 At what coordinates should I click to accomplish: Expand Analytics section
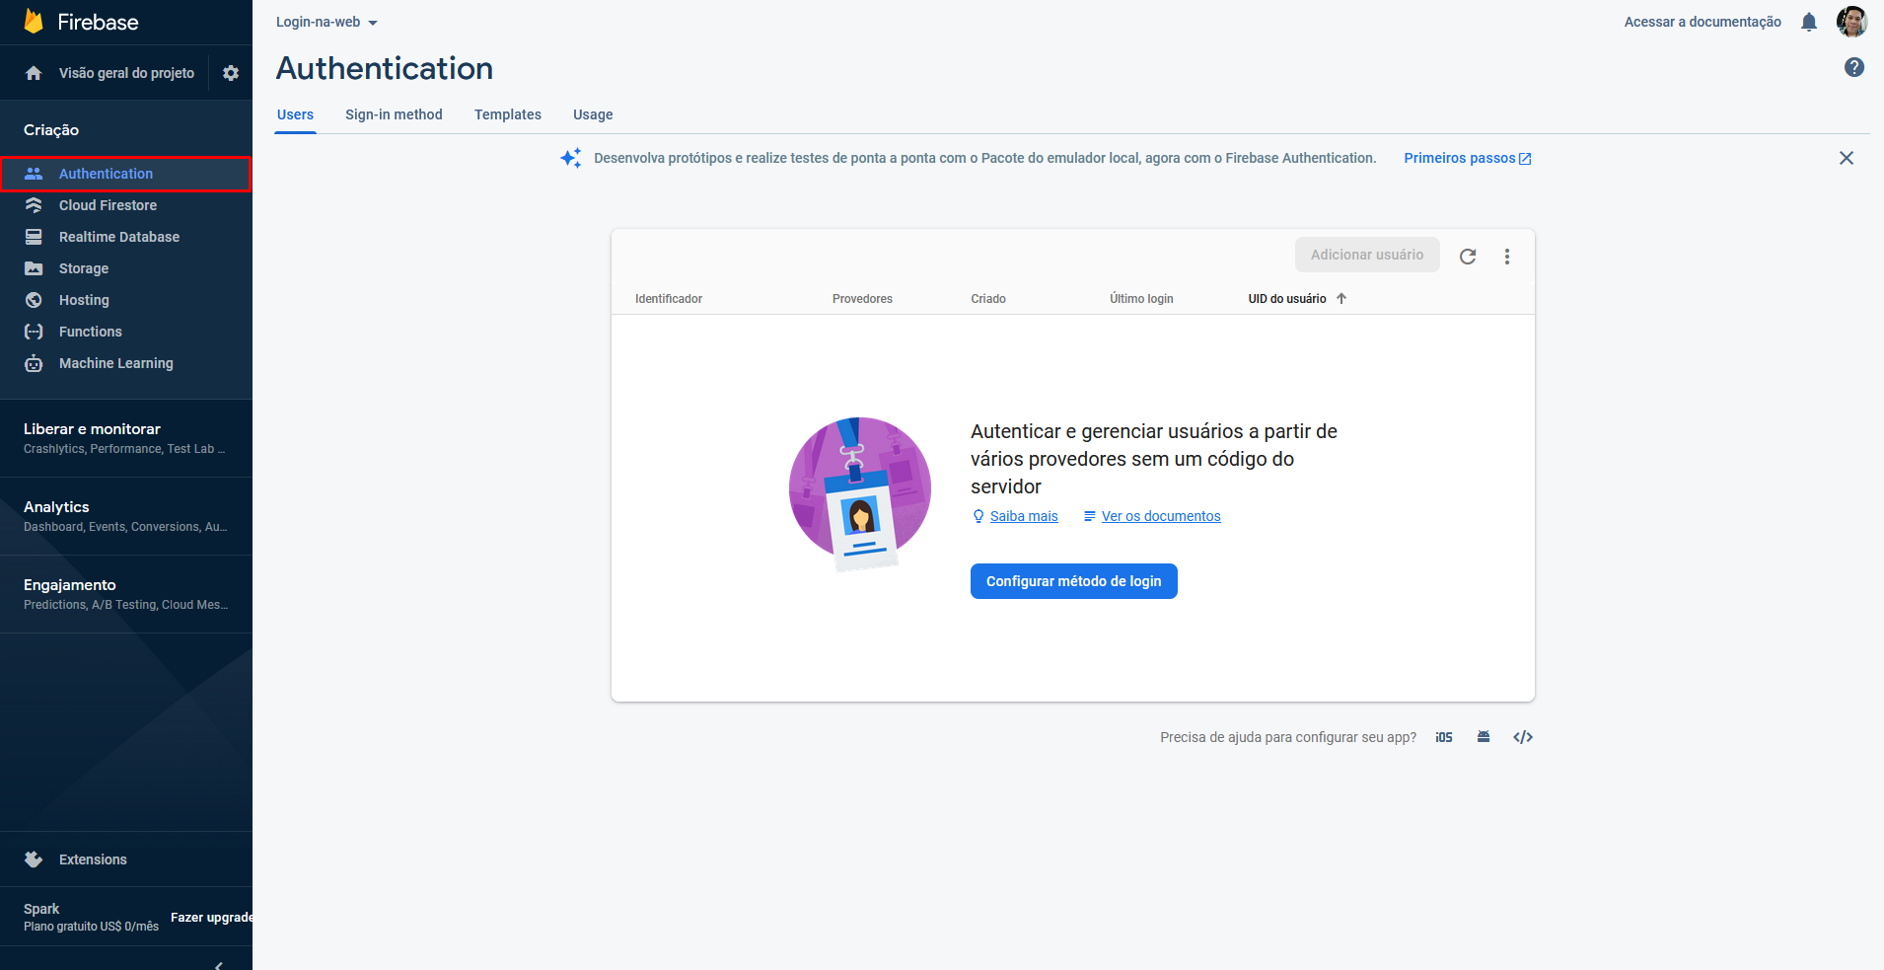click(x=126, y=516)
